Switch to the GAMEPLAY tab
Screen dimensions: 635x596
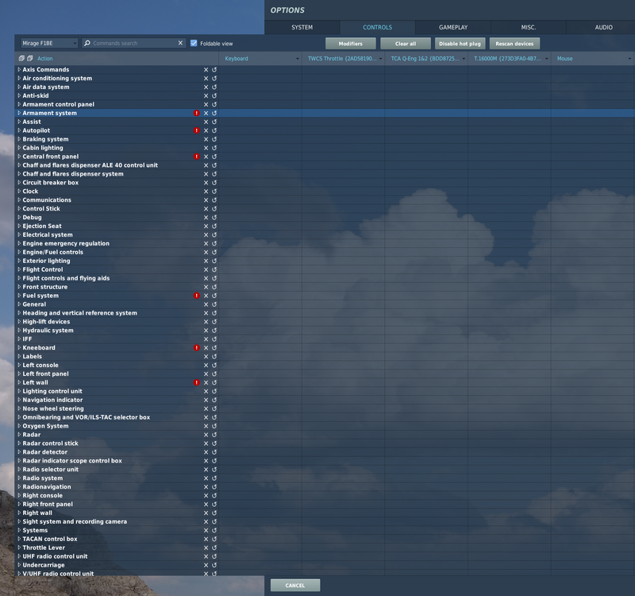pos(453,27)
